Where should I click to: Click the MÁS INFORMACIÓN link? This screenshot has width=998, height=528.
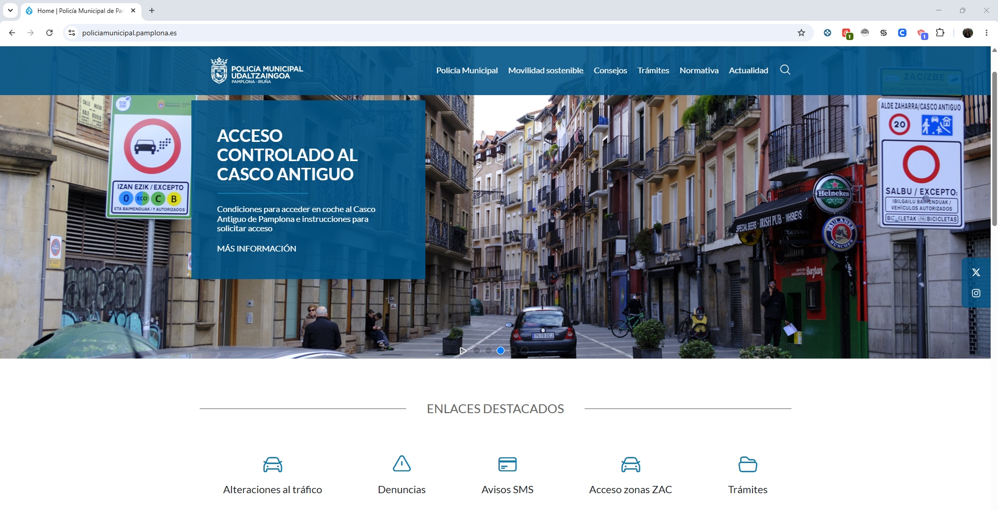256,248
